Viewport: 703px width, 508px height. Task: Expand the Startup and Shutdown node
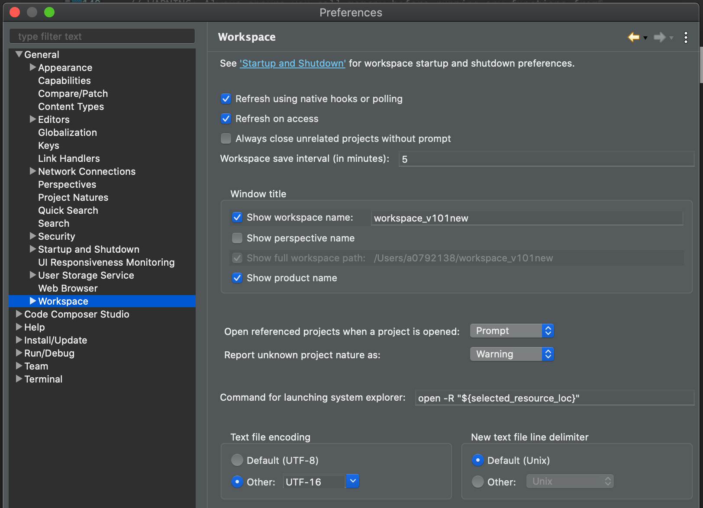[32, 249]
